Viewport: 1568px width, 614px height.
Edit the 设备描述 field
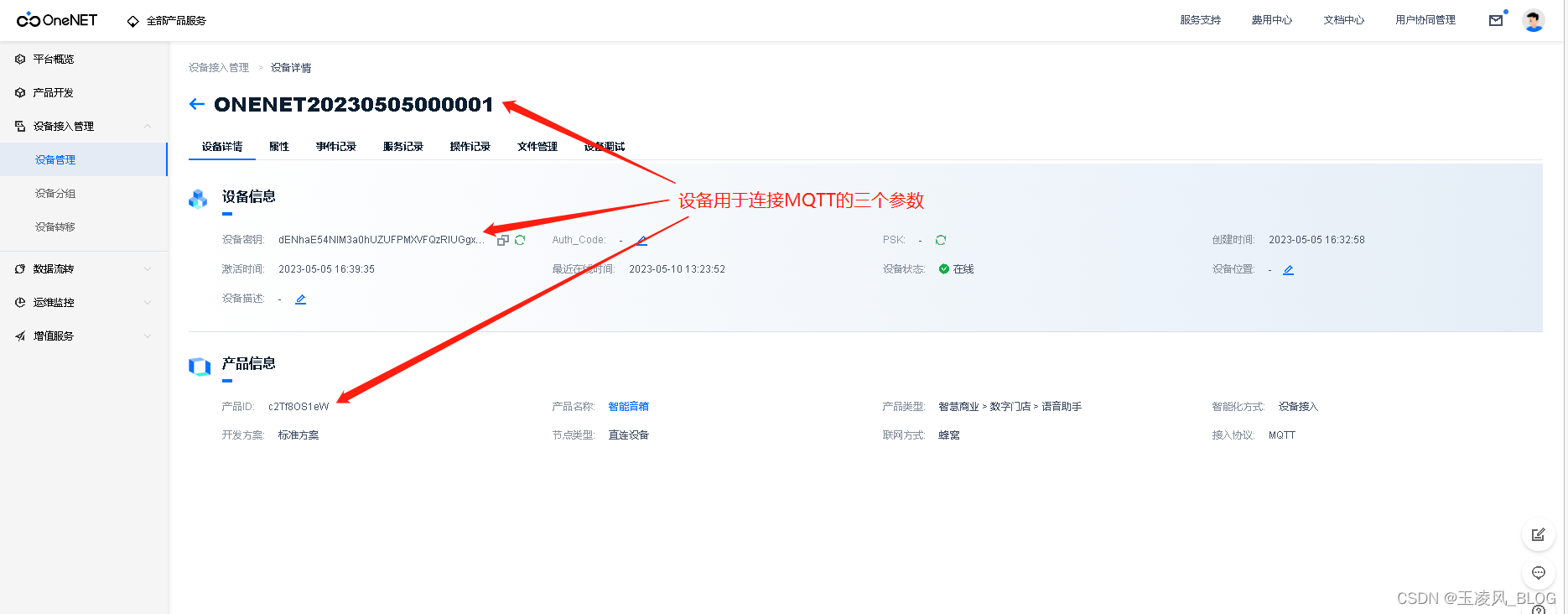(300, 299)
